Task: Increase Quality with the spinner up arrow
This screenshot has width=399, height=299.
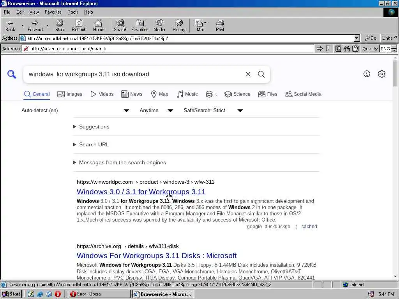Action: 394,47
